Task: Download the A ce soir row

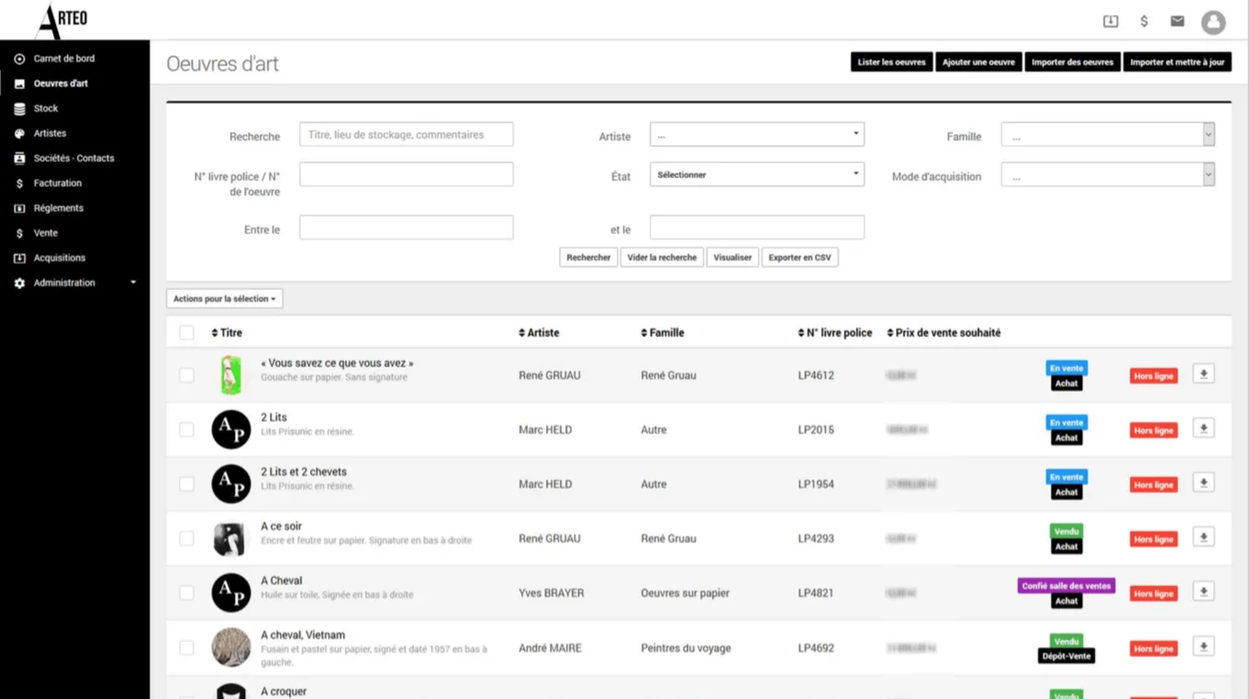Action: [x=1203, y=538]
